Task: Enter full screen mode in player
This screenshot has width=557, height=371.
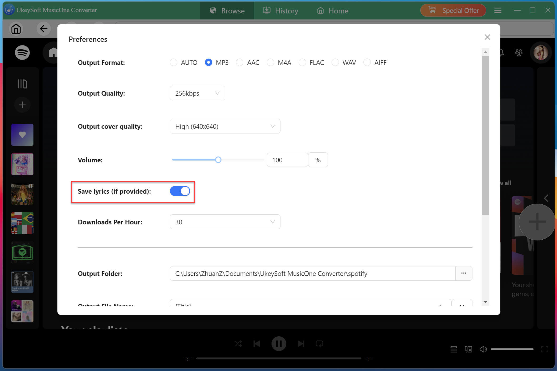Action: 544,349
